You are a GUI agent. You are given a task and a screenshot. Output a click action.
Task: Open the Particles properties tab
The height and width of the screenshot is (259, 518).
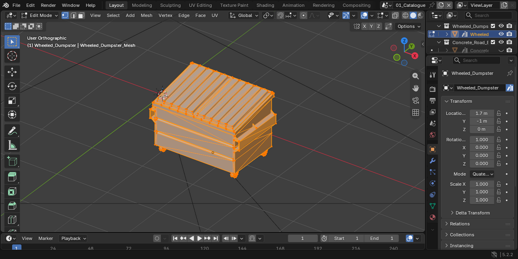(433, 172)
